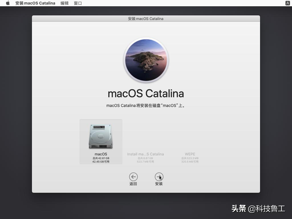
Task: Click the 42.45 GB 可用 capacity label
Action: click(x=101, y=161)
